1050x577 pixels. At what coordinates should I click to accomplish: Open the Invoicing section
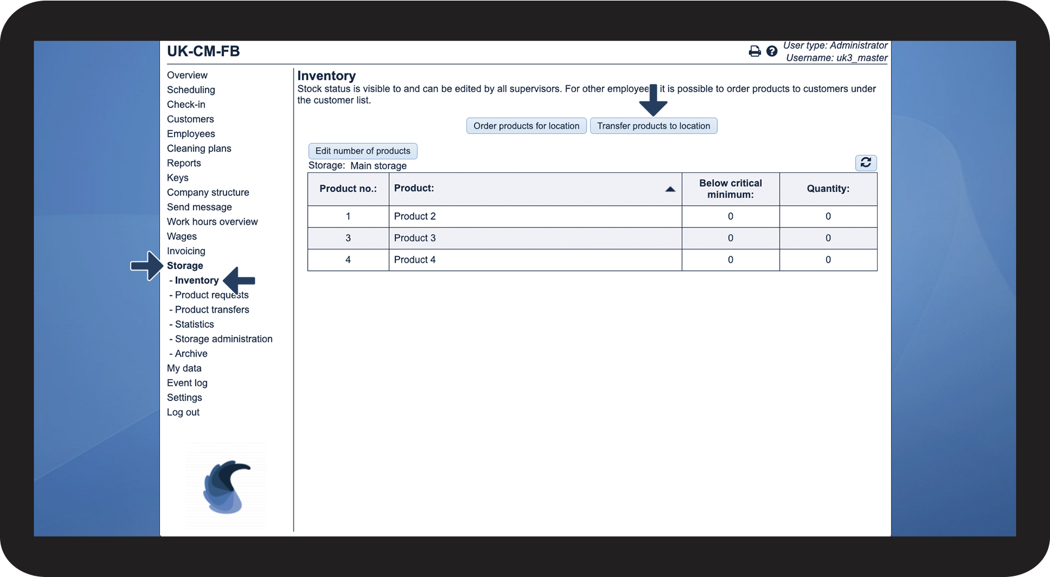coord(186,251)
